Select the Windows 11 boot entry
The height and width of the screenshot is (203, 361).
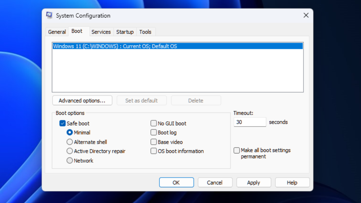(178, 46)
